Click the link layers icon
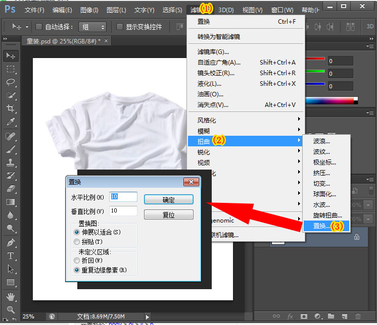377x325 pixels. (x=276, y=316)
